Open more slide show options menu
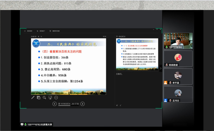The height and width of the screenshot is (131, 214). 56,98
